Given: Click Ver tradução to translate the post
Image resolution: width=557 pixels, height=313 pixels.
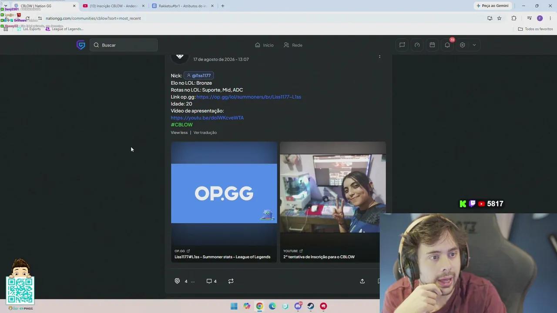Looking at the screenshot, I should tap(205, 133).
